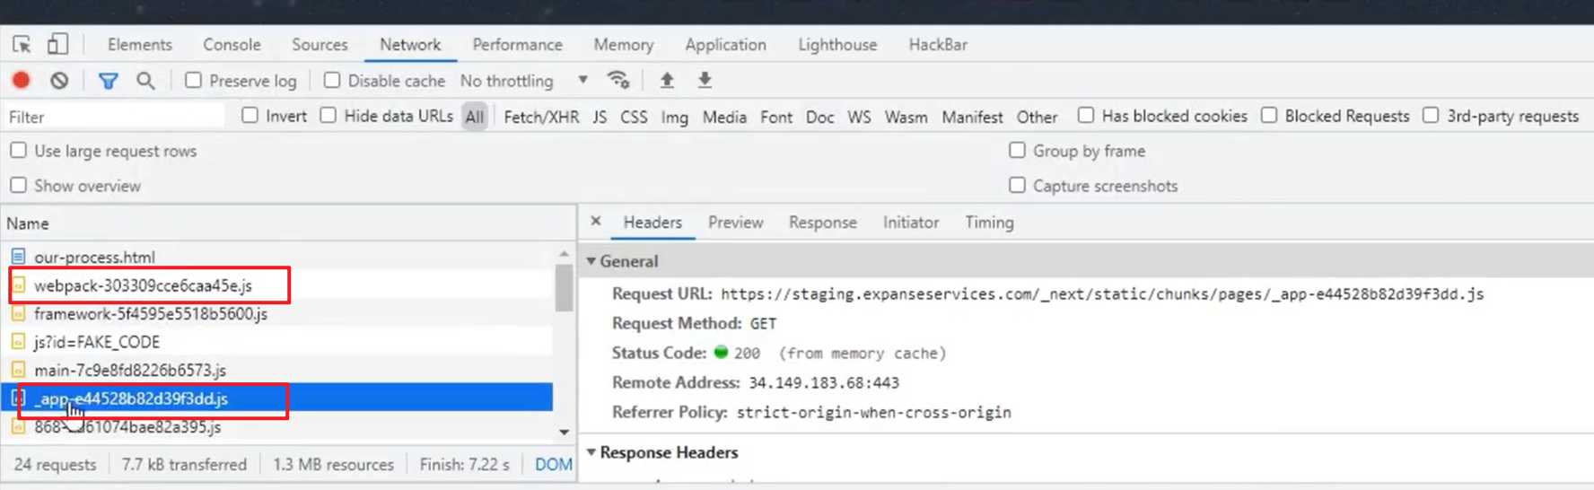
Task: Close the request details pane
Action: [596, 222]
